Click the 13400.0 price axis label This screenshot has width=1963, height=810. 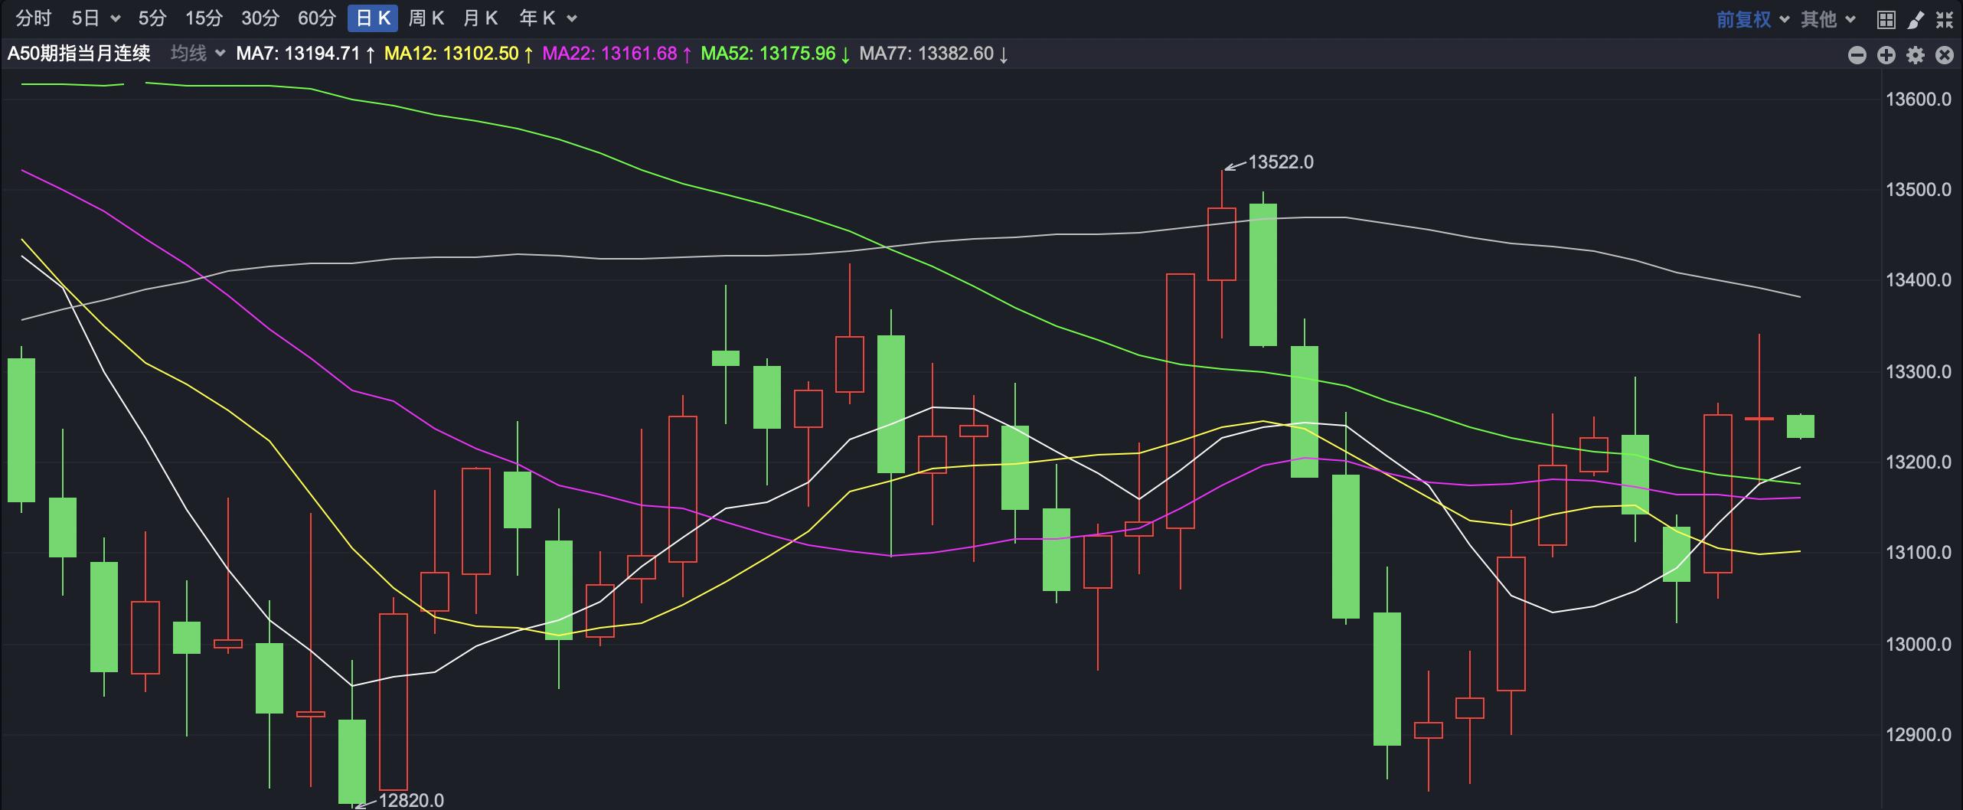point(1919,280)
